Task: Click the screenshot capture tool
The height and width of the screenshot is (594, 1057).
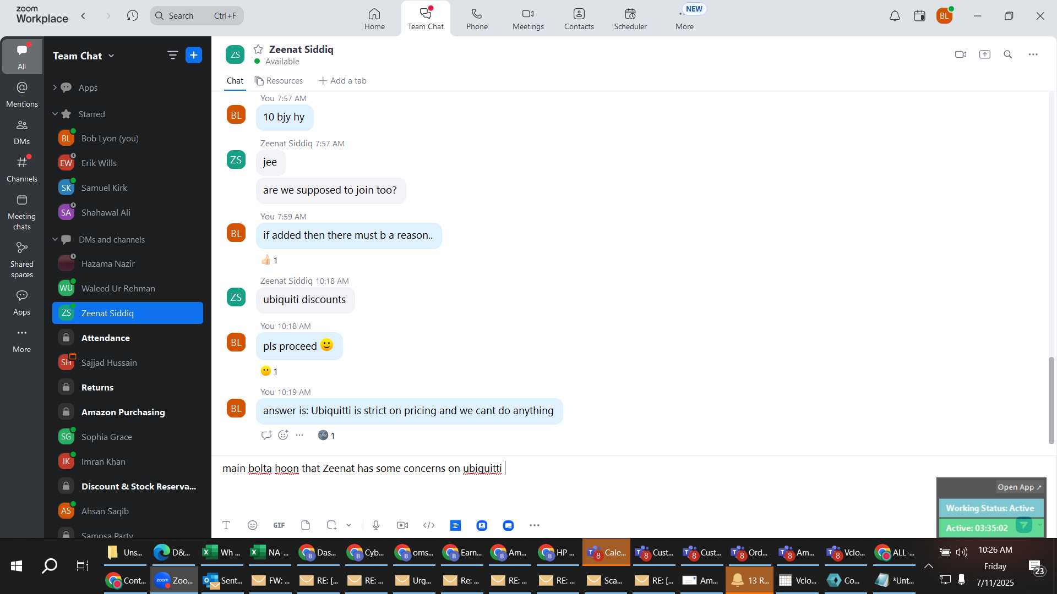Action: 331,525
